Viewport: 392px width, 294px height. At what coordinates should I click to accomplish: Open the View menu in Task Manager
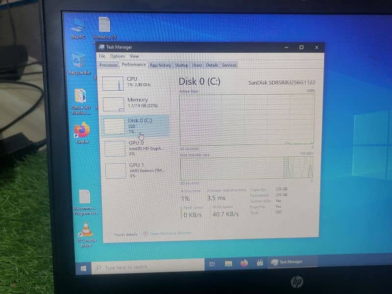[134, 56]
